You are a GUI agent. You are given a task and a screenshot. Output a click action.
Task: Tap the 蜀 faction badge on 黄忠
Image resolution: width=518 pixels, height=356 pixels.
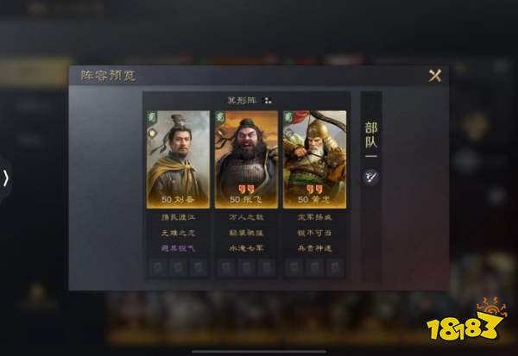click(288, 116)
